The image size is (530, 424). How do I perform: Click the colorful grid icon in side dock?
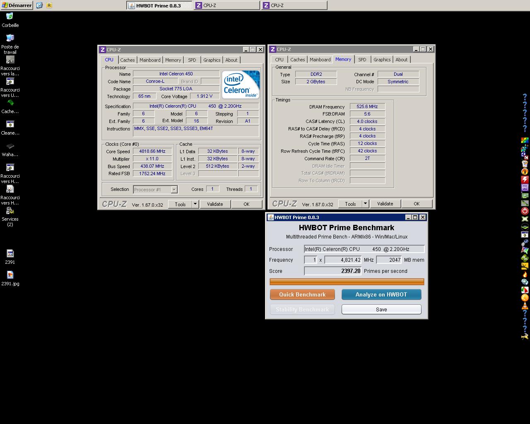pyautogui.click(x=525, y=140)
